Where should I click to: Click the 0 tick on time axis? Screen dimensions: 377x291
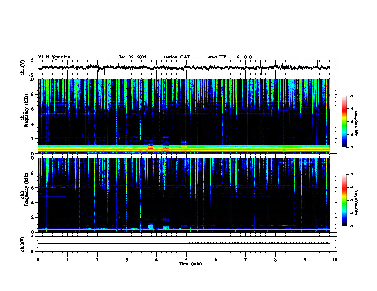pos(38,260)
